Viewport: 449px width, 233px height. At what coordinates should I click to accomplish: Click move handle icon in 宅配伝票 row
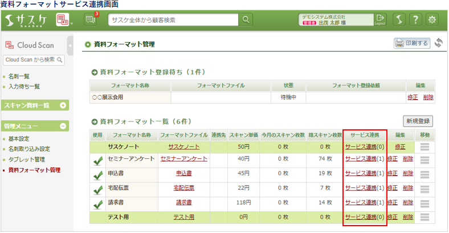tap(424, 190)
